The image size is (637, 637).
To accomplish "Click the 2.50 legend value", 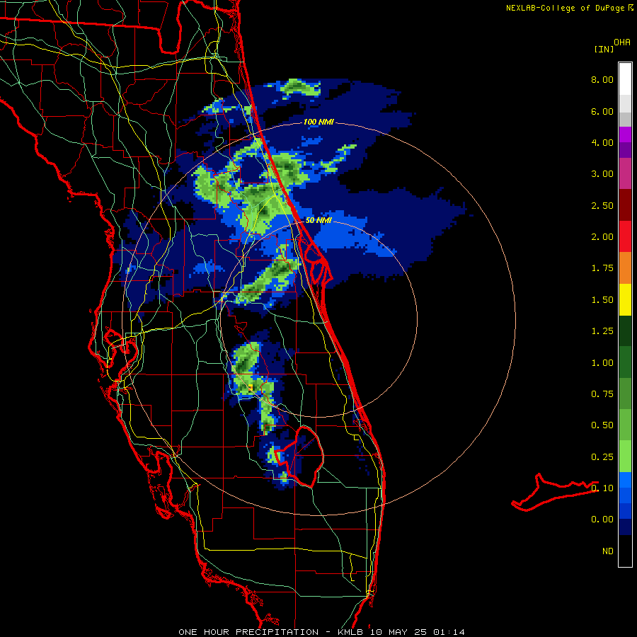I will pyautogui.click(x=602, y=205).
